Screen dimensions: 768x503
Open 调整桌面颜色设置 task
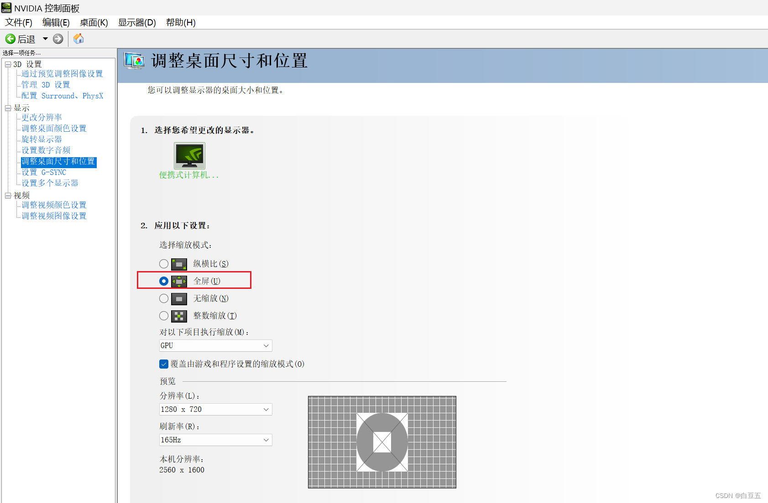coord(54,128)
